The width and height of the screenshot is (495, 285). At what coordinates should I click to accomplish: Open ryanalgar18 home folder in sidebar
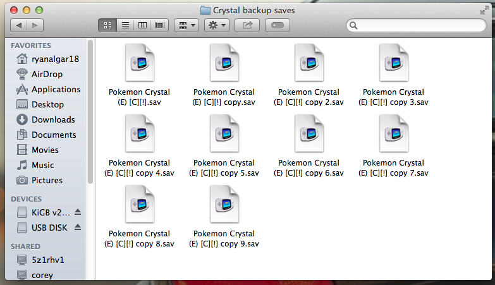(x=48, y=59)
